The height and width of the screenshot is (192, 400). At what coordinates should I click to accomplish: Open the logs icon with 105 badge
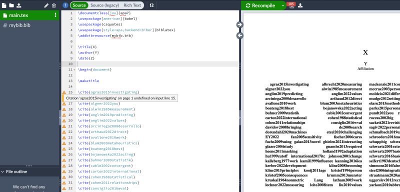(291, 5)
